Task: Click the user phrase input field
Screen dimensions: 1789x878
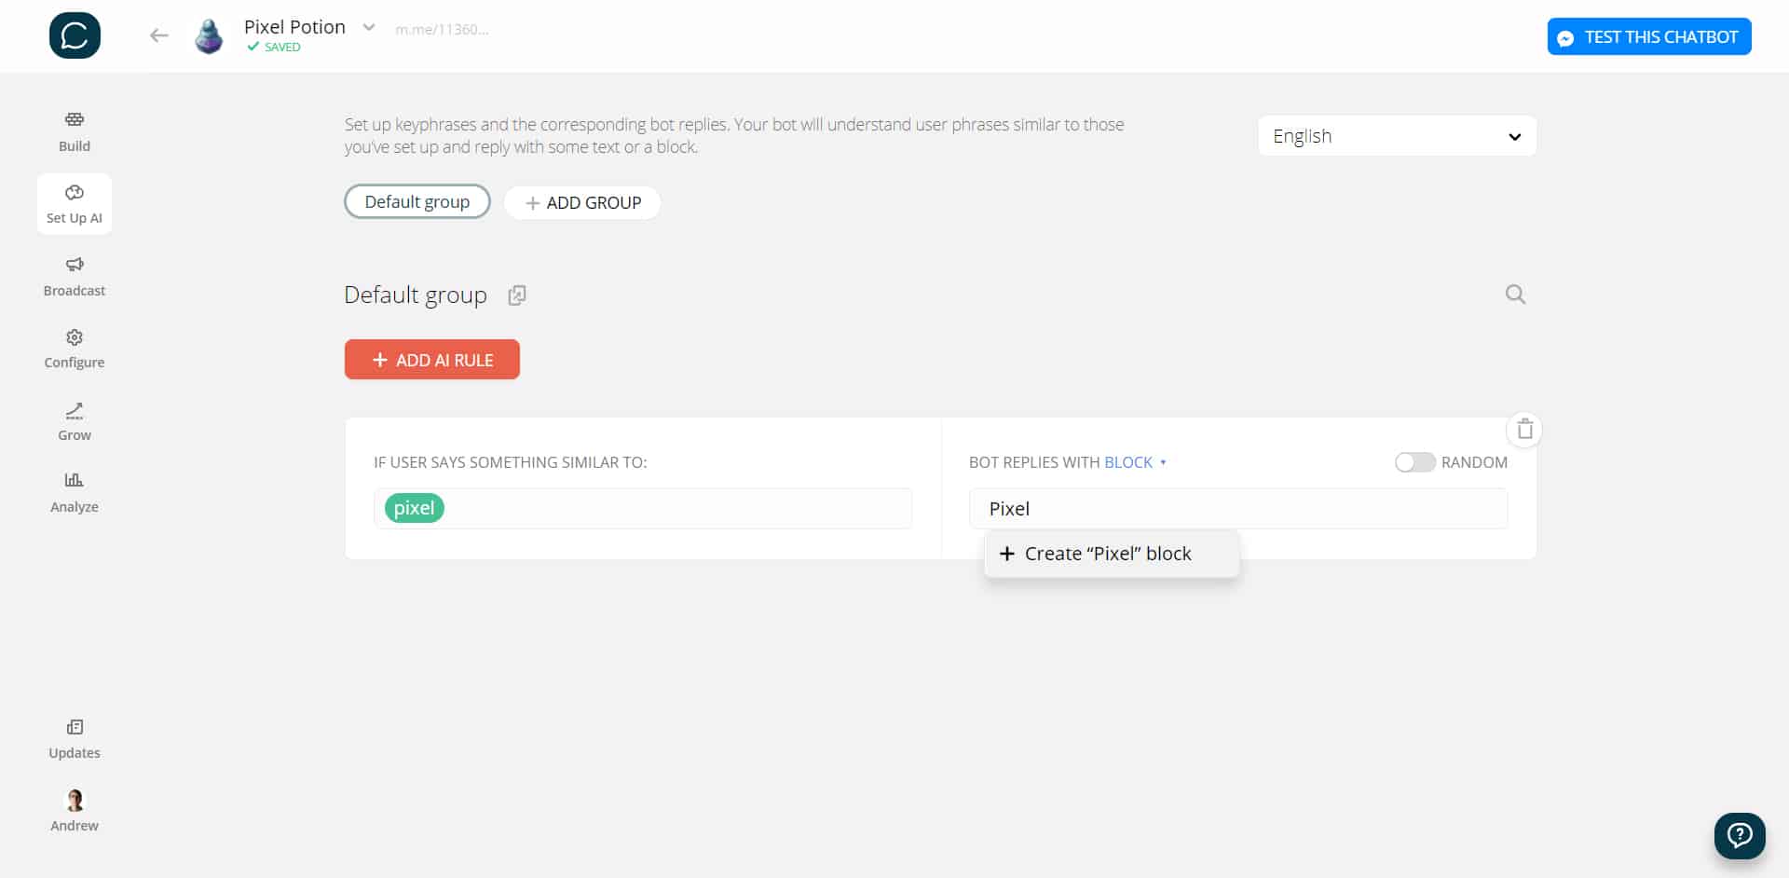Action: click(x=643, y=509)
